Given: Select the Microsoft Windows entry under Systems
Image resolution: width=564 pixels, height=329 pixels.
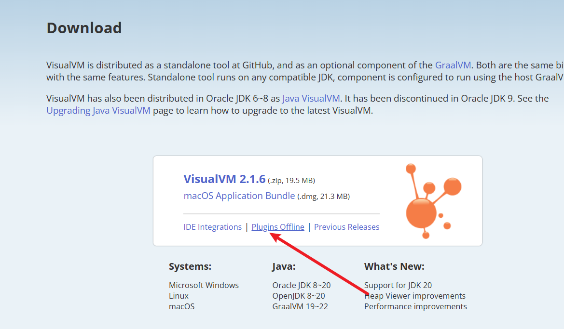Looking at the screenshot, I should [204, 285].
